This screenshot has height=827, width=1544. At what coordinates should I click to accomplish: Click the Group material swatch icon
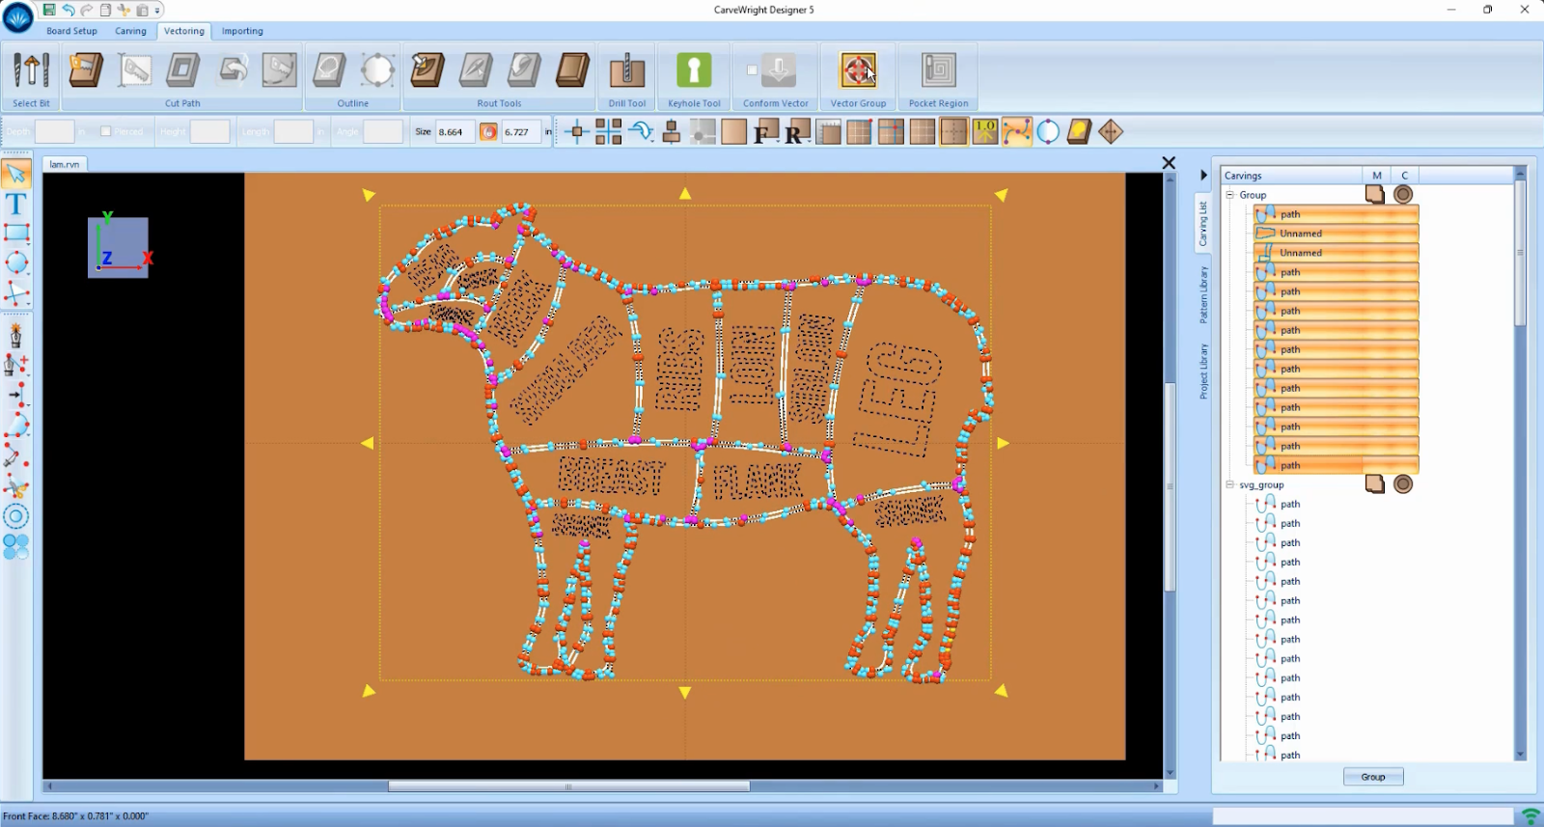pyautogui.click(x=1375, y=195)
